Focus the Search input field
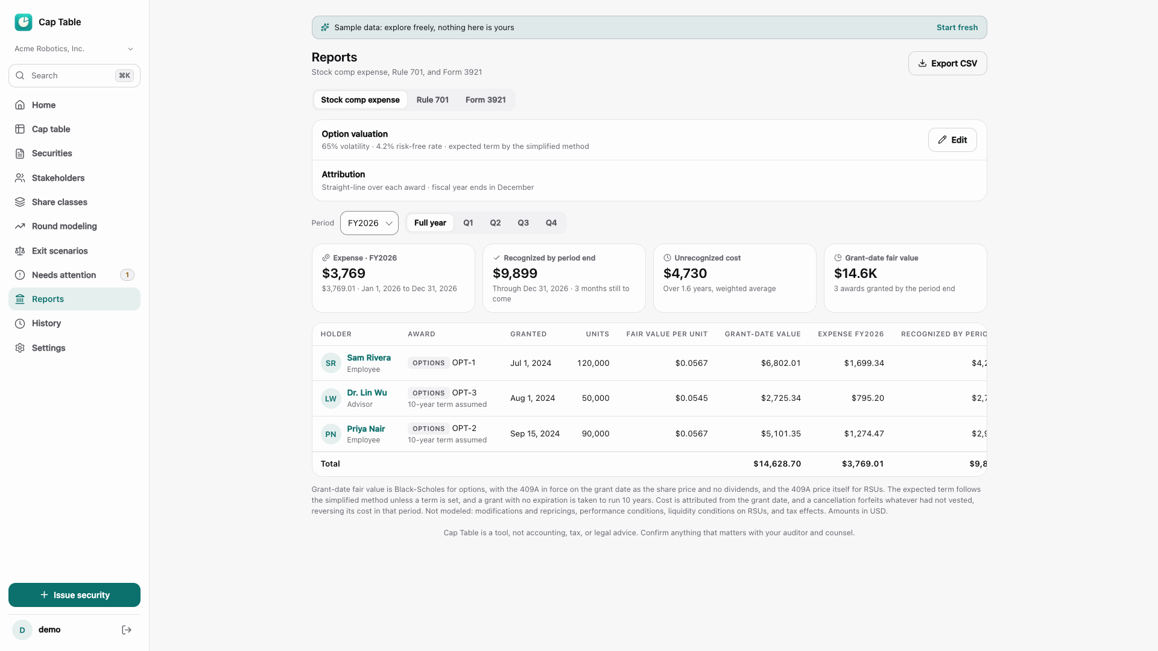Image resolution: width=1158 pixels, height=651 pixels. [74, 76]
